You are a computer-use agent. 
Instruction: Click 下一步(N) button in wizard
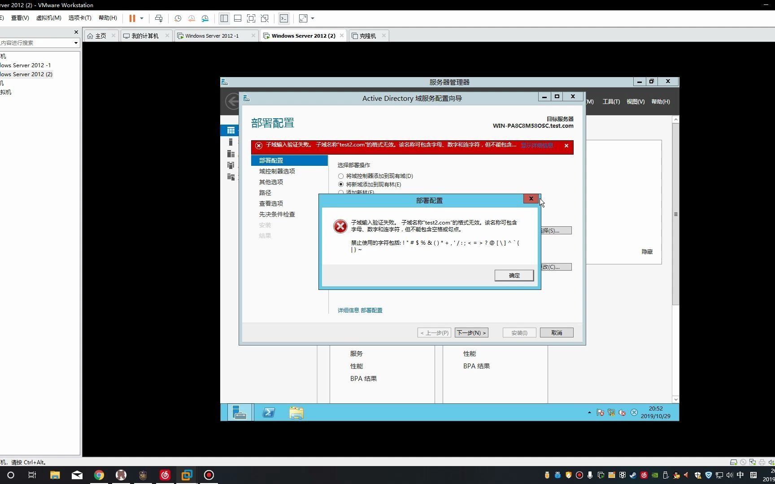pos(471,333)
